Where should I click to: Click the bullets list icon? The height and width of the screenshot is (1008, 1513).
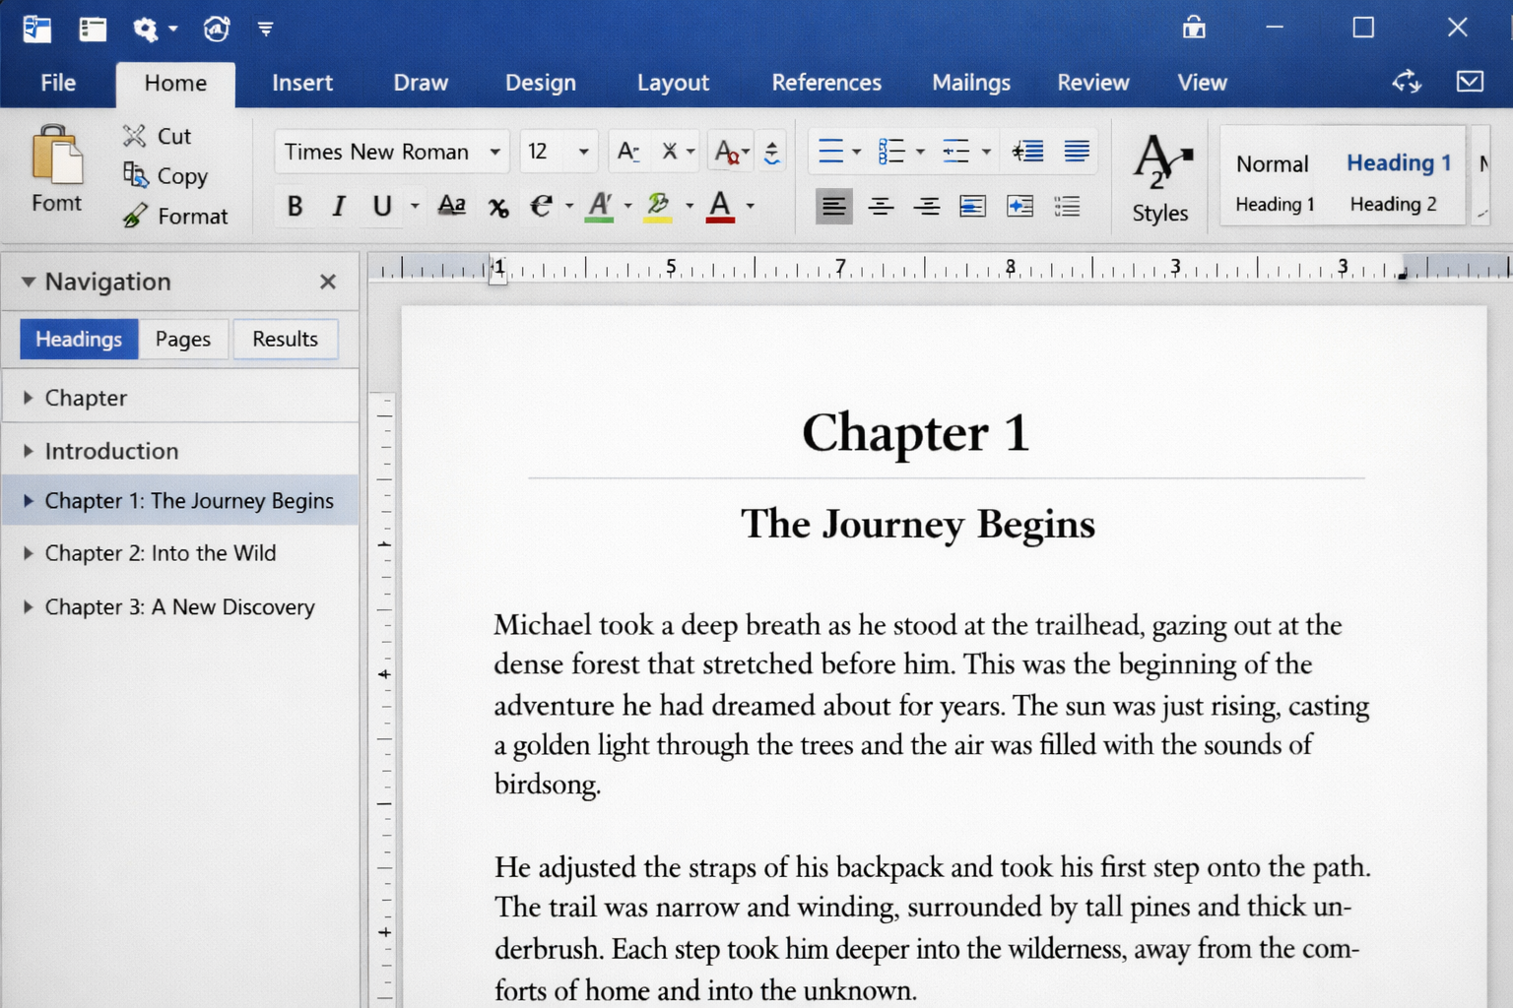830,151
